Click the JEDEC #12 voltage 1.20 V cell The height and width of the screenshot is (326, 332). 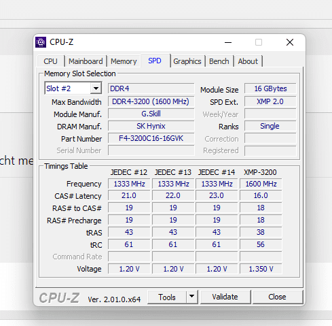pos(129,269)
